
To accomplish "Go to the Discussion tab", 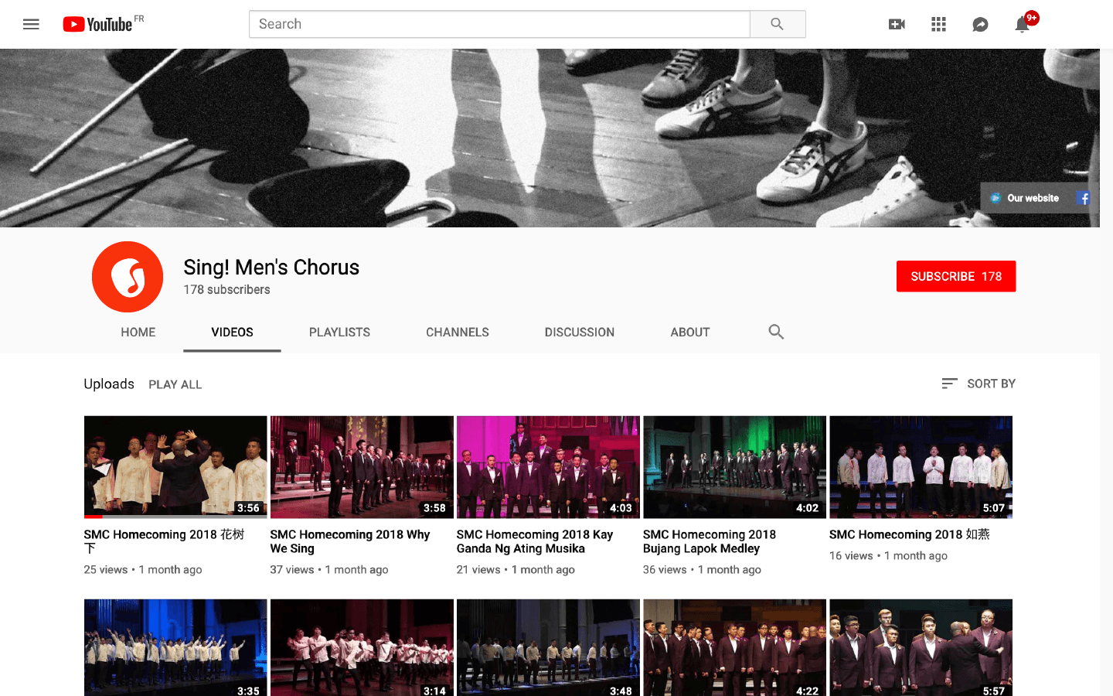I will point(580,332).
